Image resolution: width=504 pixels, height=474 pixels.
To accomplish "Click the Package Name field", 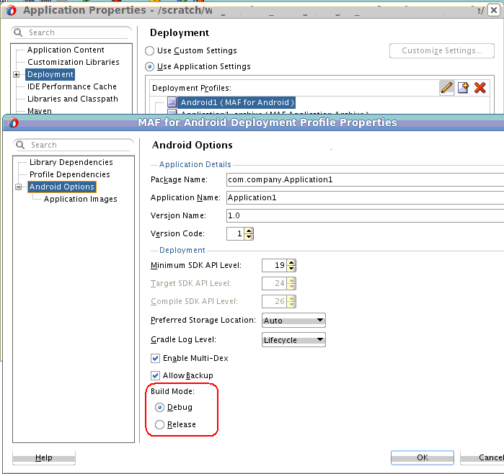I will 365,179.
